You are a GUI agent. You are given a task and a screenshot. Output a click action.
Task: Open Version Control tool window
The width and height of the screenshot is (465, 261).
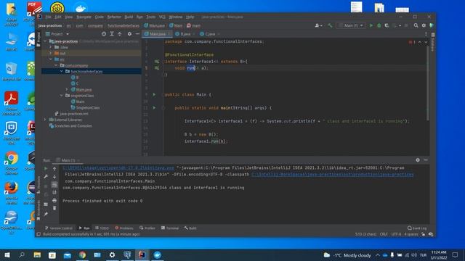pos(59,228)
